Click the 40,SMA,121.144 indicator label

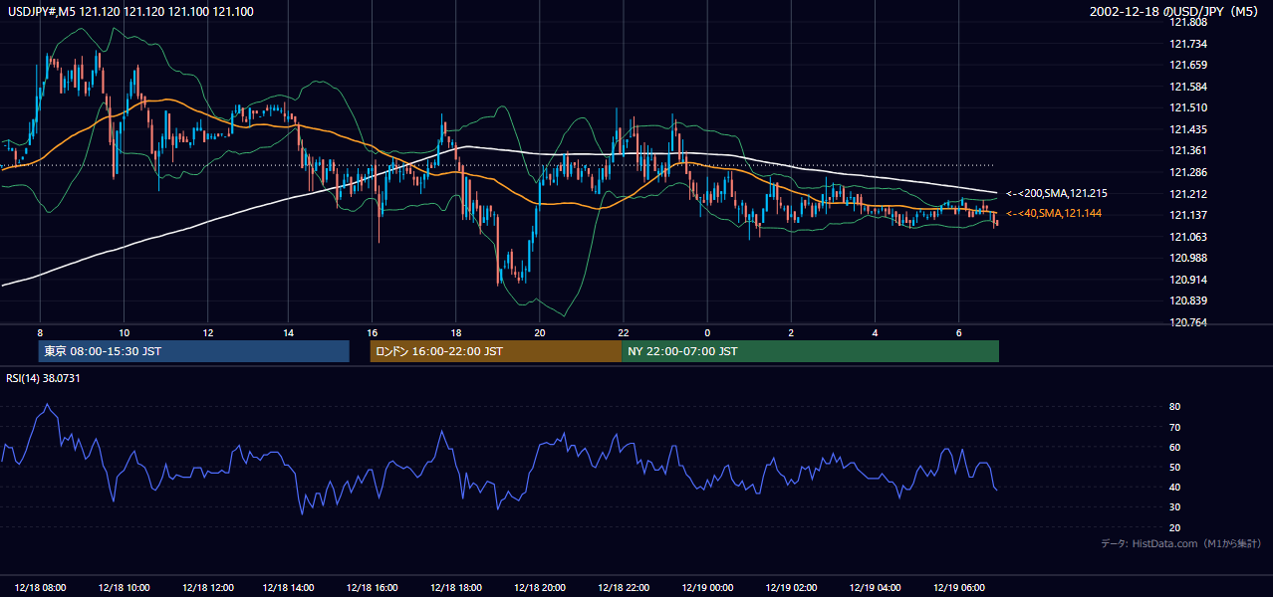1054,213
